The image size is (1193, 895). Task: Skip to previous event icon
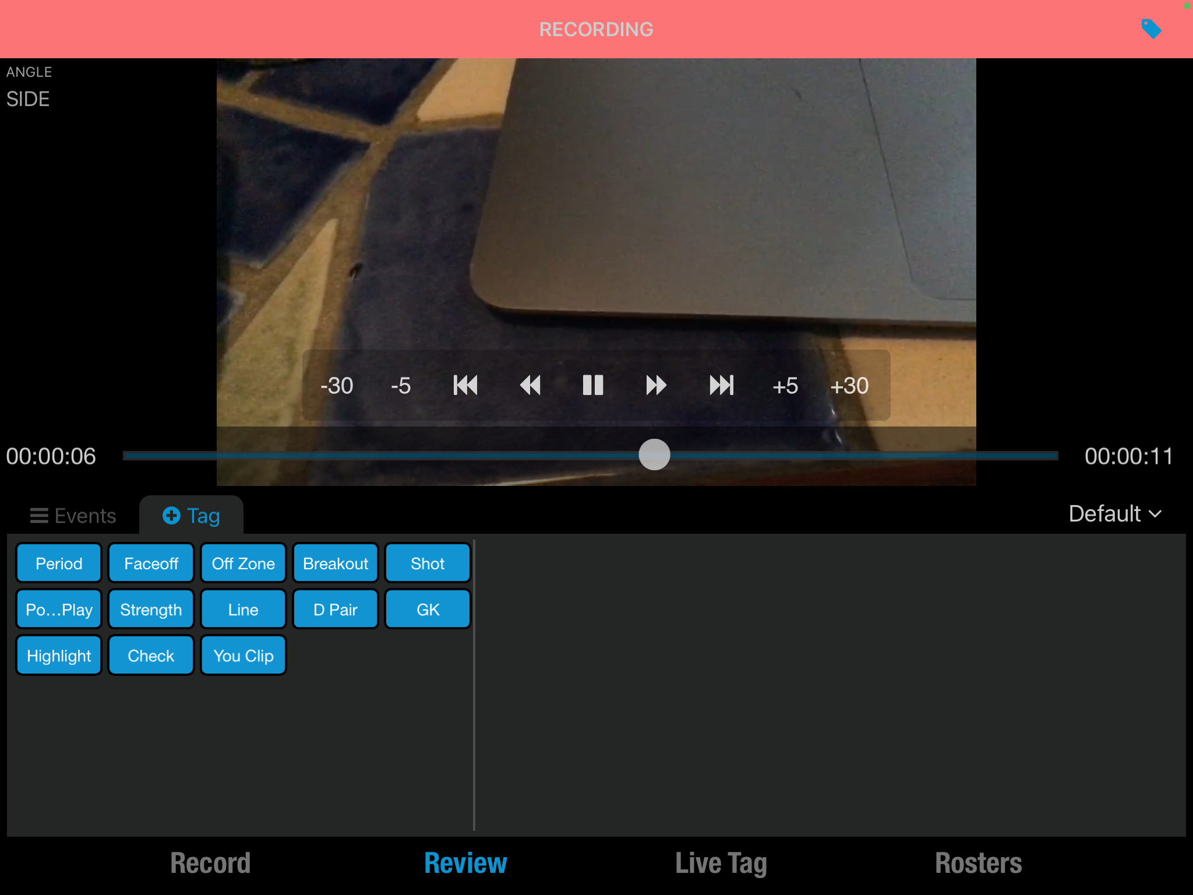click(465, 385)
